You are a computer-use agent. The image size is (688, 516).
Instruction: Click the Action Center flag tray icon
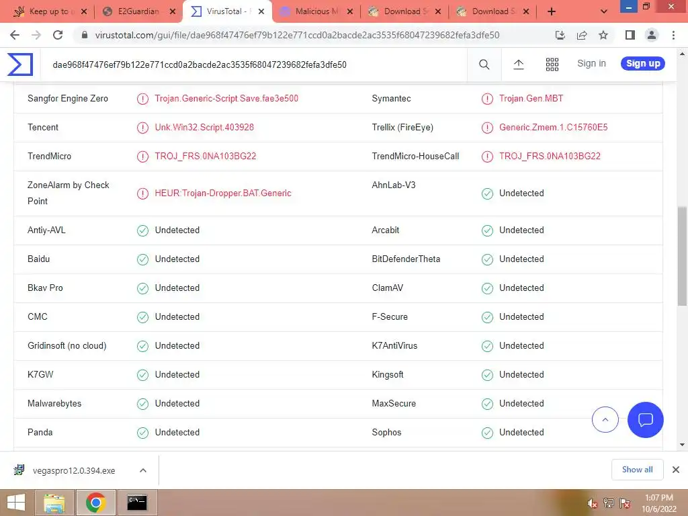pos(625,503)
